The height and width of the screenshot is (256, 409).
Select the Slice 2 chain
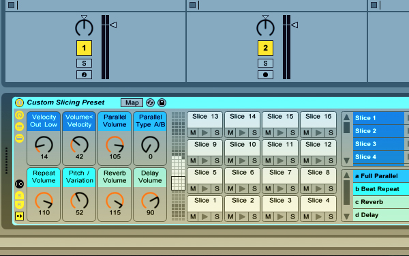pos(378,131)
